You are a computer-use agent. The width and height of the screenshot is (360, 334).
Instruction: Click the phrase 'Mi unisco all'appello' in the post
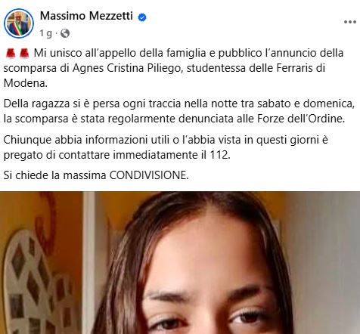click(x=85, y=53)
